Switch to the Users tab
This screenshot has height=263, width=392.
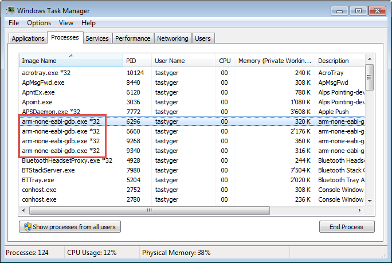[203, 38]
